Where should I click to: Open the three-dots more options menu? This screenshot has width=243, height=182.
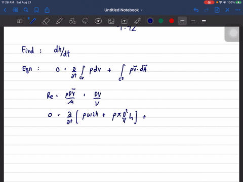(237, 10)
